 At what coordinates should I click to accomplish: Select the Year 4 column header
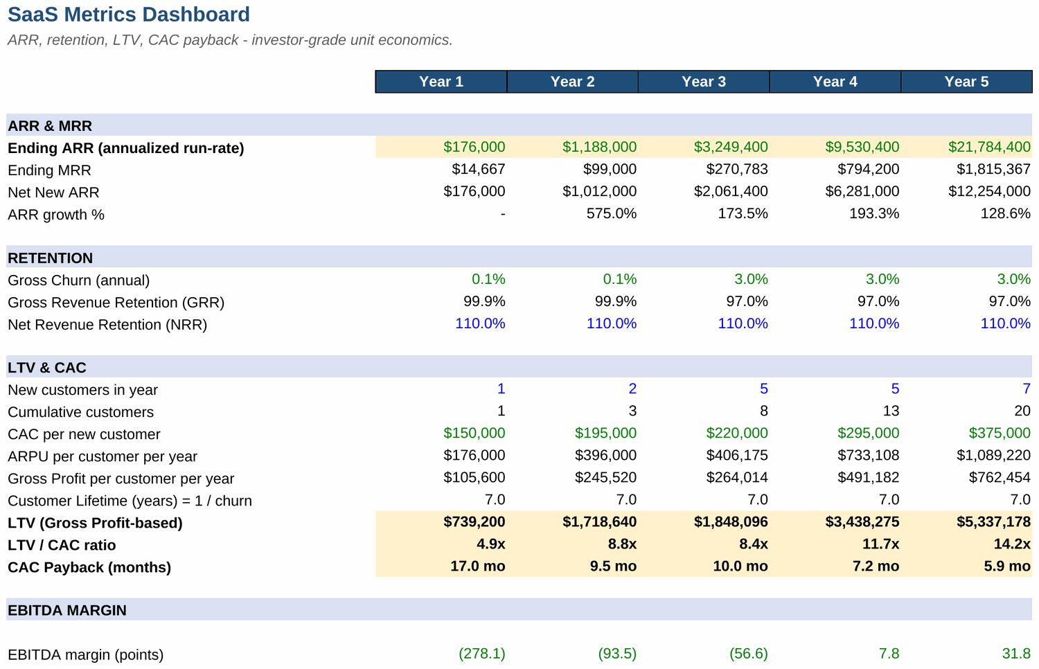coord(835,82)
